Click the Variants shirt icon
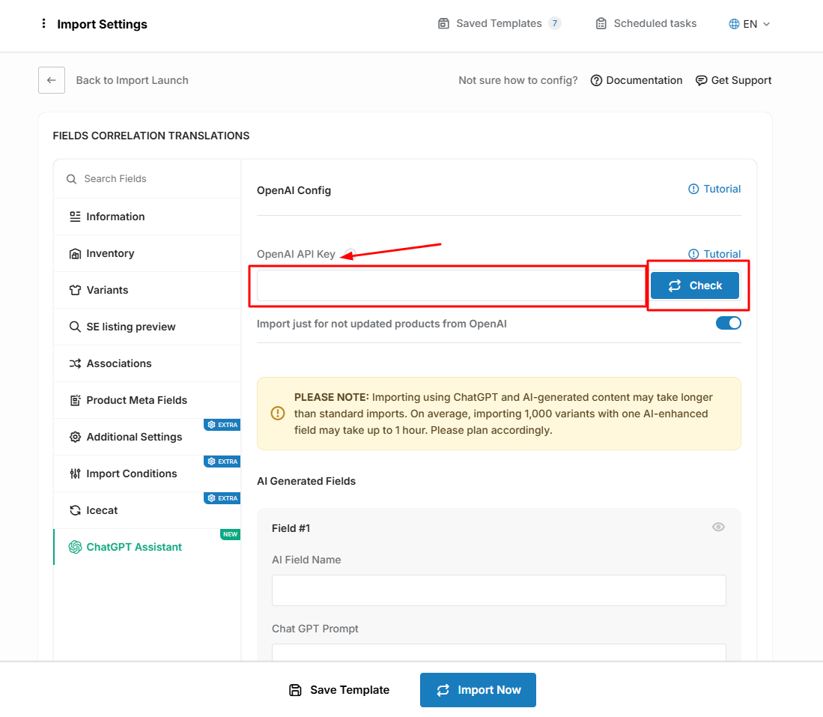Image resolution: width=823 pixels, height=717 pixels. (75, 290)
